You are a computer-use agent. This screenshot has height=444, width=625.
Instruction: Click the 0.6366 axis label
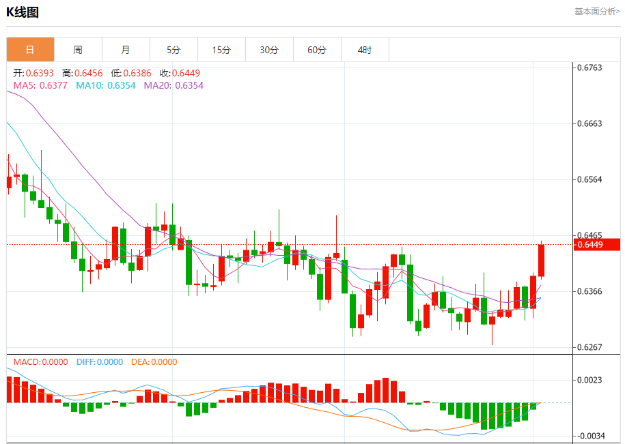(x=589, y=291)
